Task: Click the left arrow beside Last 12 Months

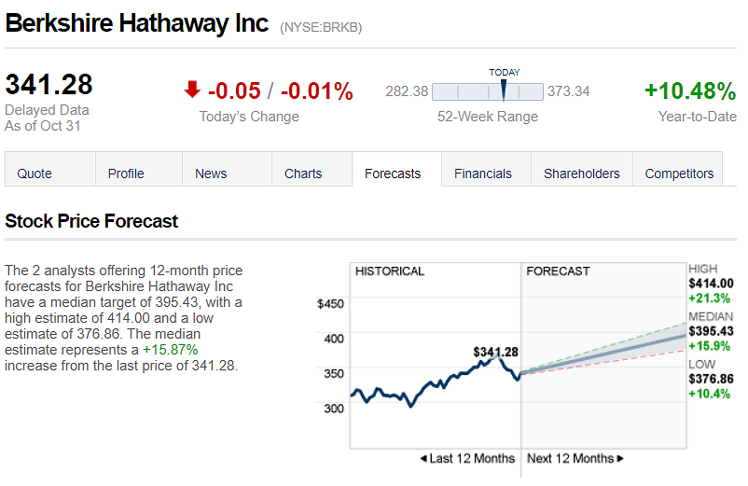Action: pyautogui.click(x=423, y=459)
